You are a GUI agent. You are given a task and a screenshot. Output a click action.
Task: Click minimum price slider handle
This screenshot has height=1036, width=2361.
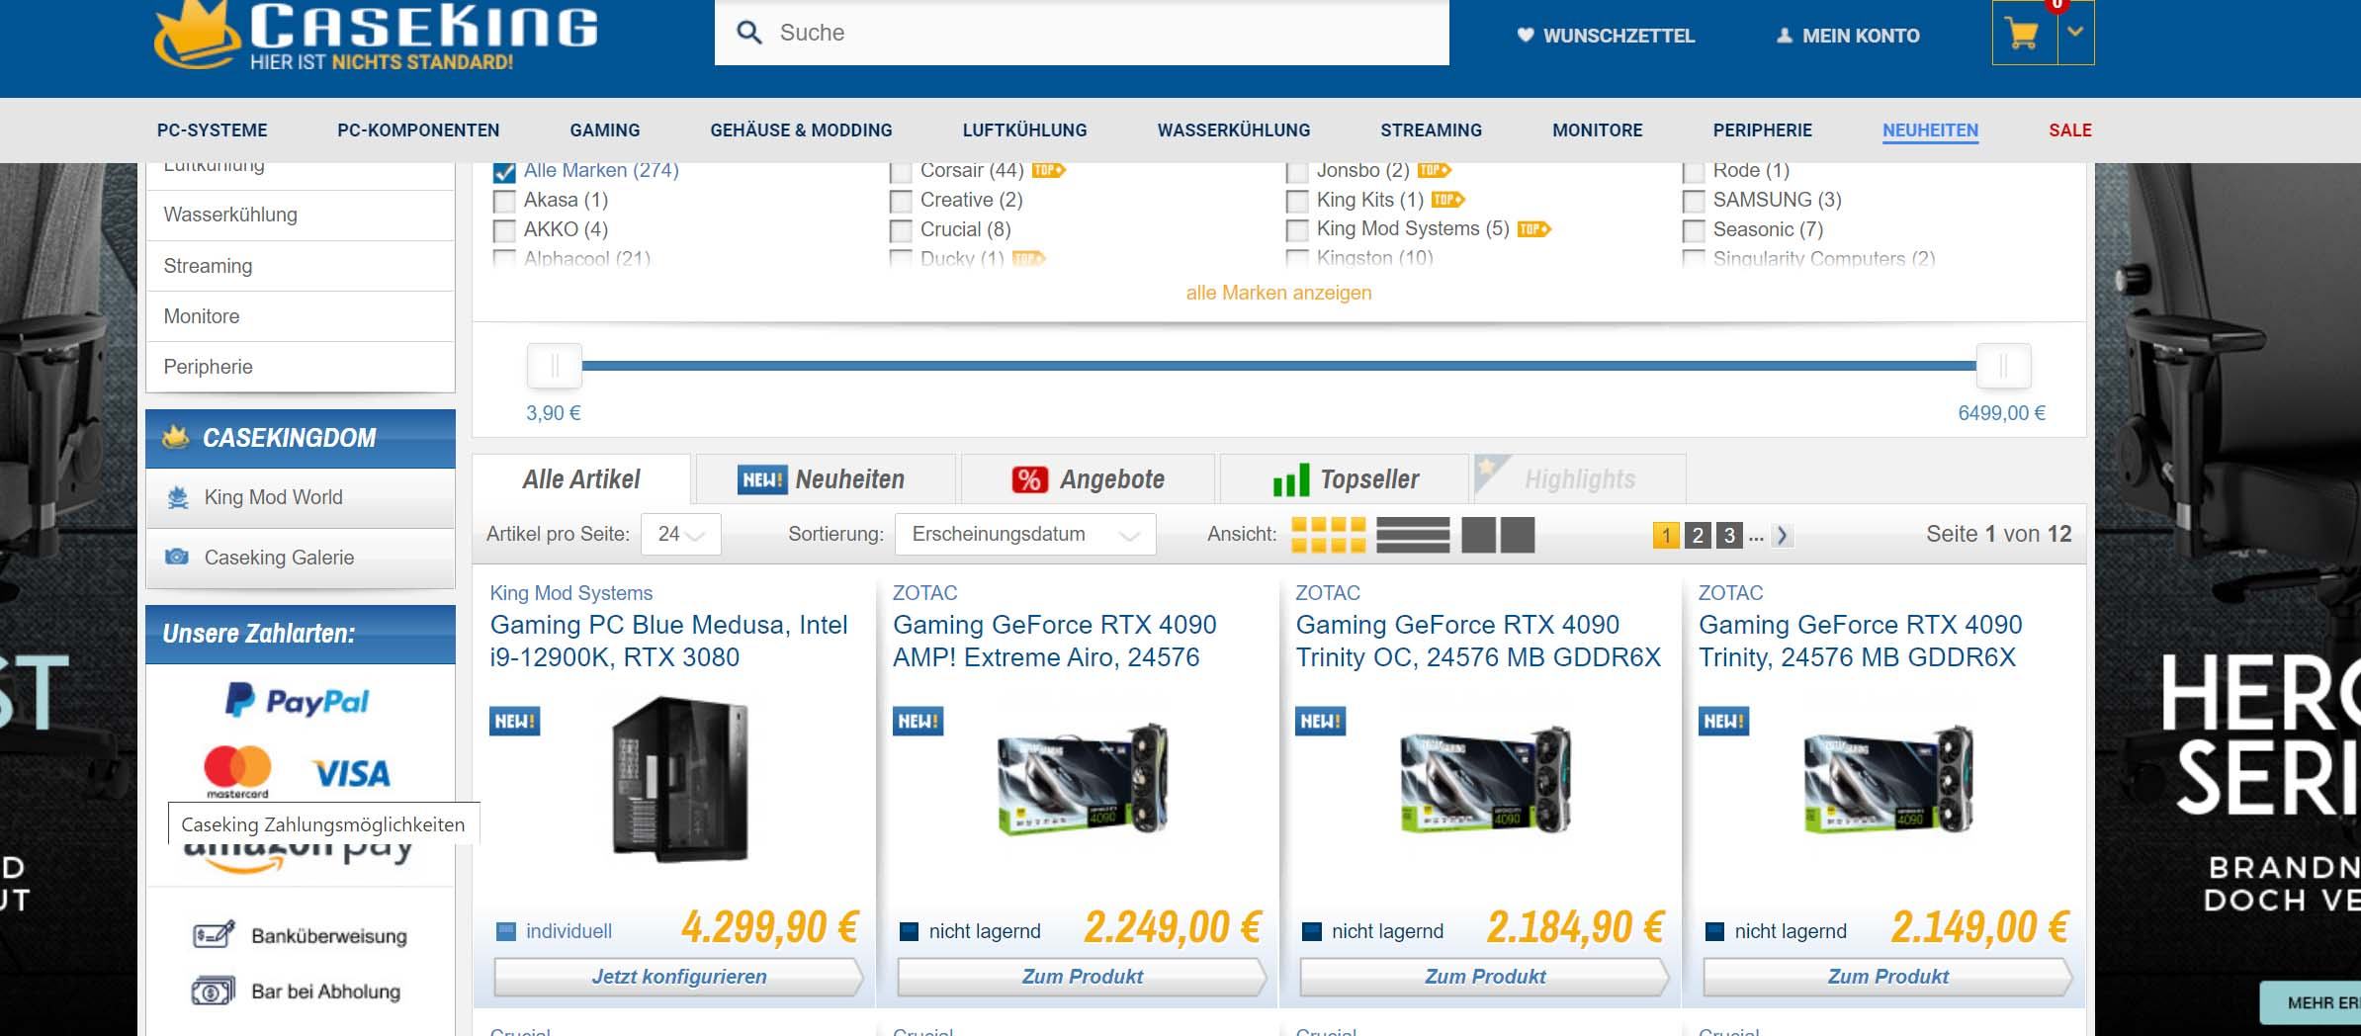[555, 366]
